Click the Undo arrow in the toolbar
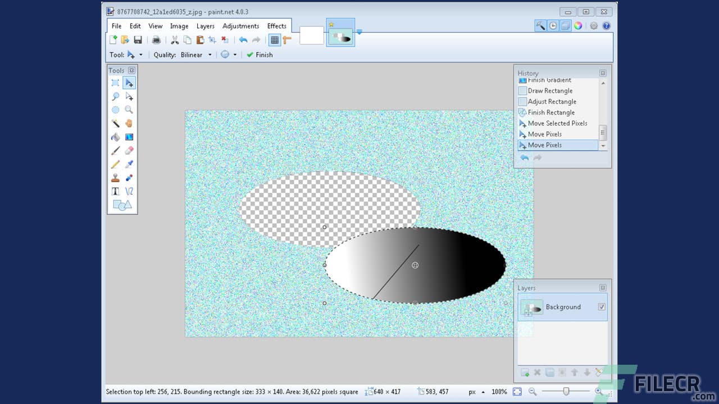This screenshot has height=404, width=719. [x=243, y=40]
